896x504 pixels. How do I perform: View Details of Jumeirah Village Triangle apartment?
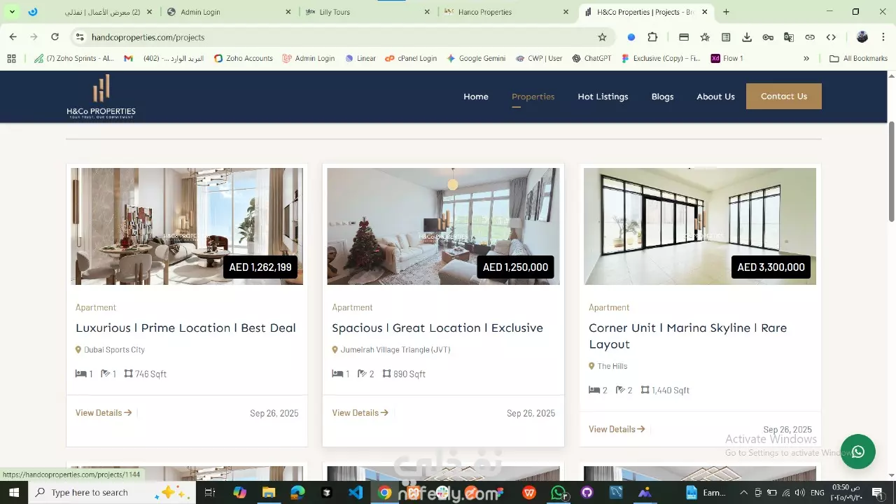(x=360, y=413)
